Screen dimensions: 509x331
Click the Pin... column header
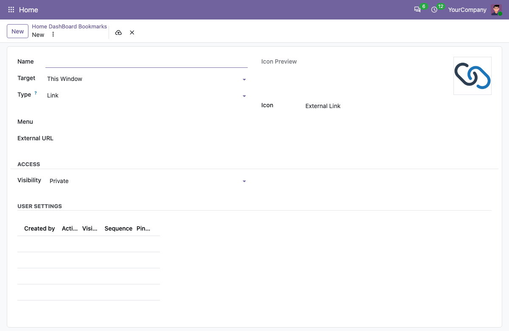tap(143, 228)
